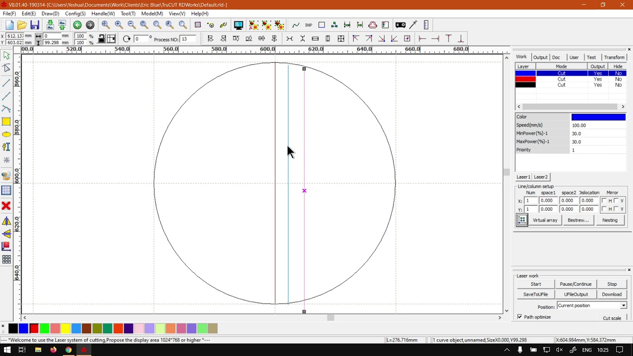
Task: Click the blue Color swatch in layer properties
Action: tap(598, 117)
